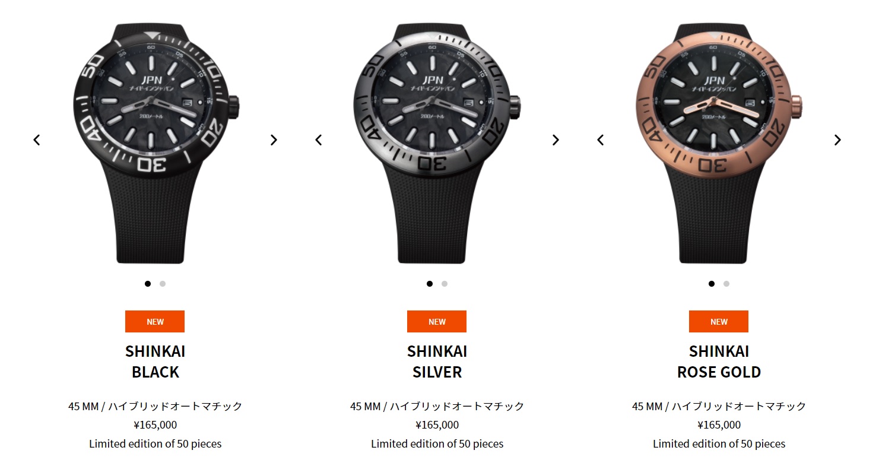879x466 pixels.
Task: Go to previous Shinkai Rose Gold image
Action: click(x=601, y=140)
